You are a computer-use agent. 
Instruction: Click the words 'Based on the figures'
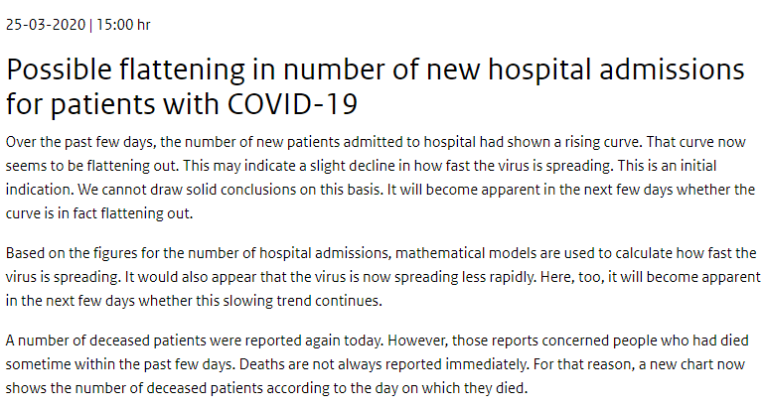[72, 253]
